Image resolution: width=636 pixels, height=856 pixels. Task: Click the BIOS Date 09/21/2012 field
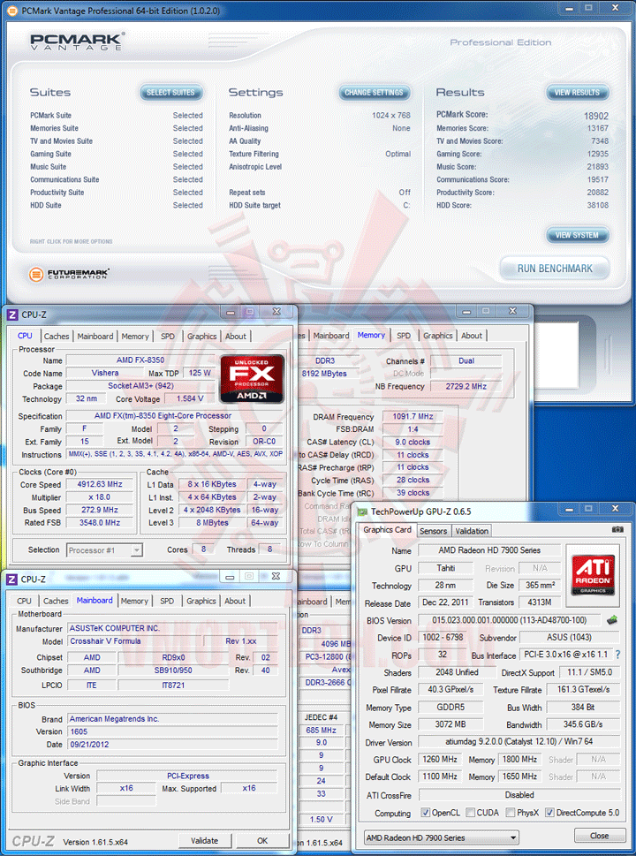coord(172,744)
